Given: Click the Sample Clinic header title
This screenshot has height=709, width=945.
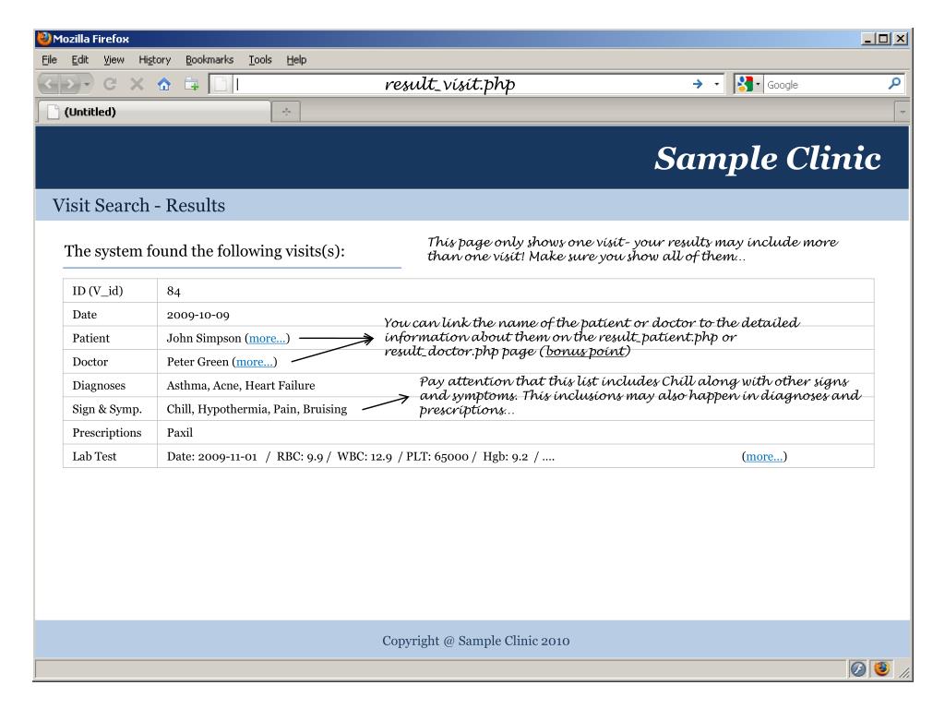Looking at the screenshot, I should 768,159.
